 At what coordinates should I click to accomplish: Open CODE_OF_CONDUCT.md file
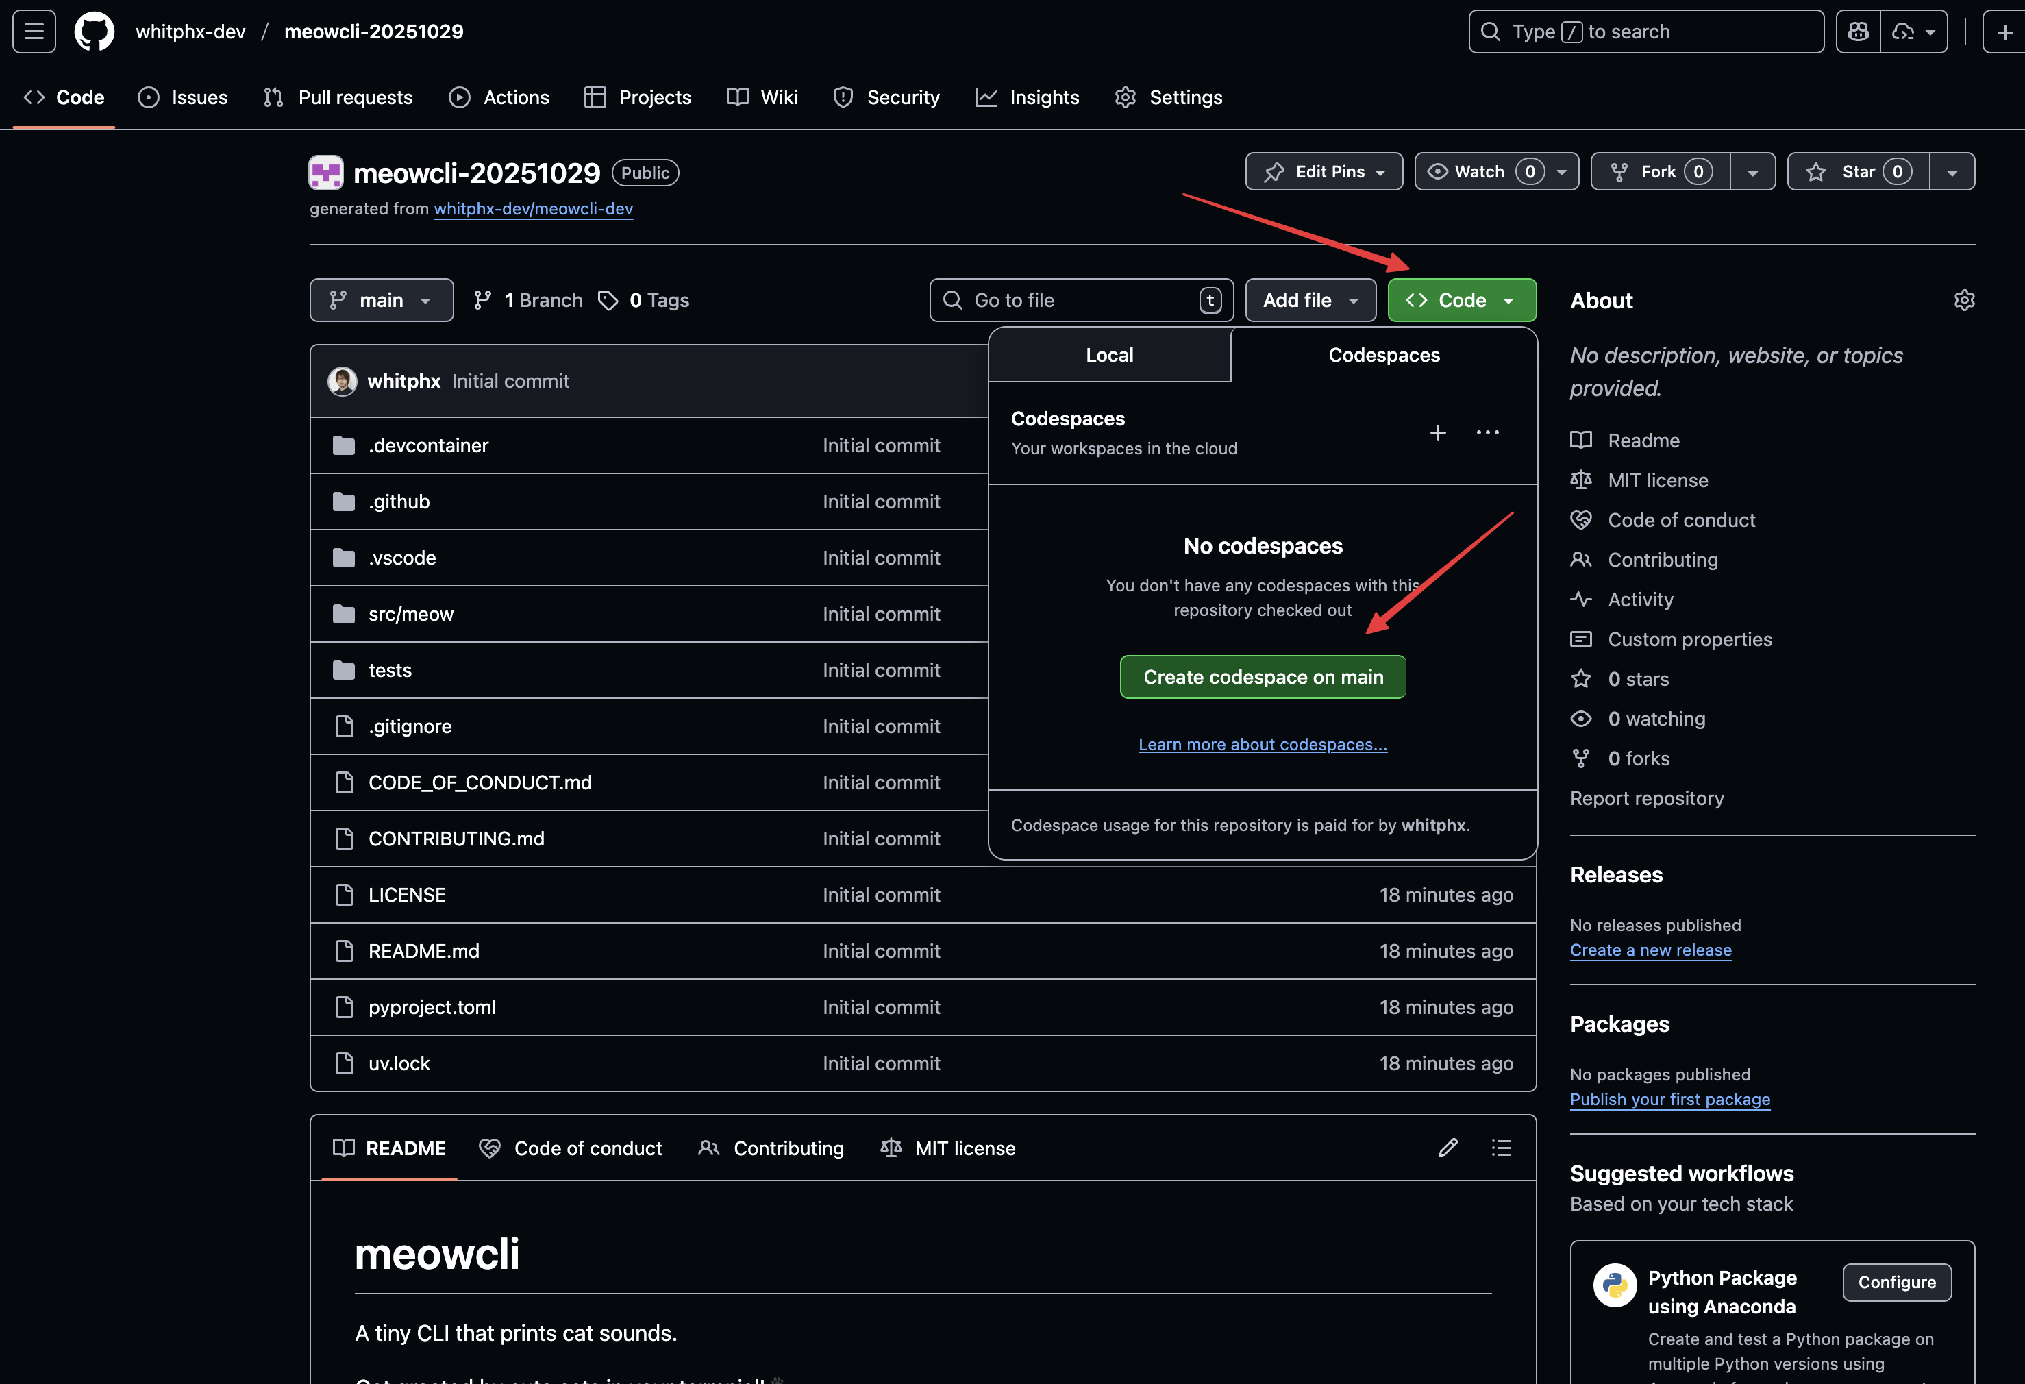pos(480,782)
